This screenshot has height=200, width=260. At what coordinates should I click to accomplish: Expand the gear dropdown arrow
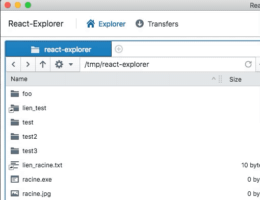(x=71, y=64)
